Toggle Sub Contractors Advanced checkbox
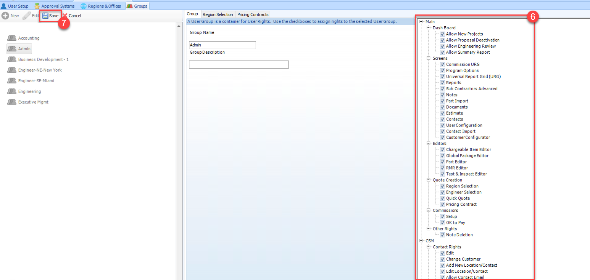 coord(443,89)
